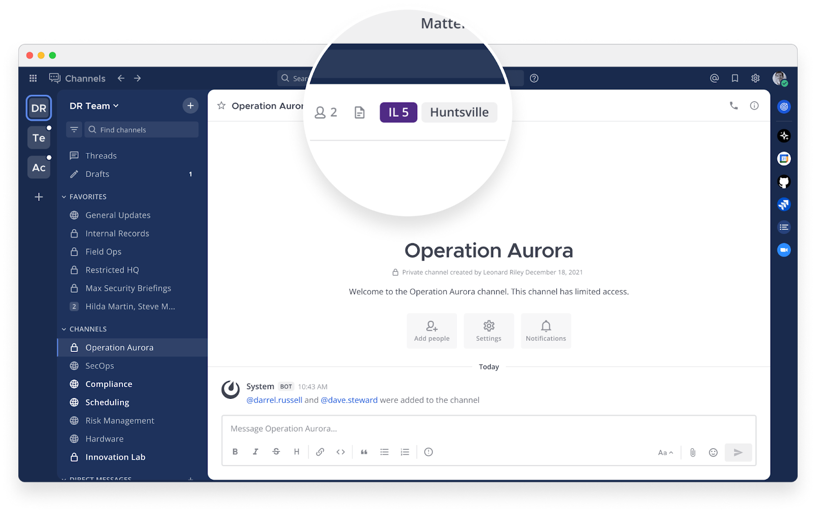816x512 pixels.
Task: Click the message input box
Action: [489, 429]
